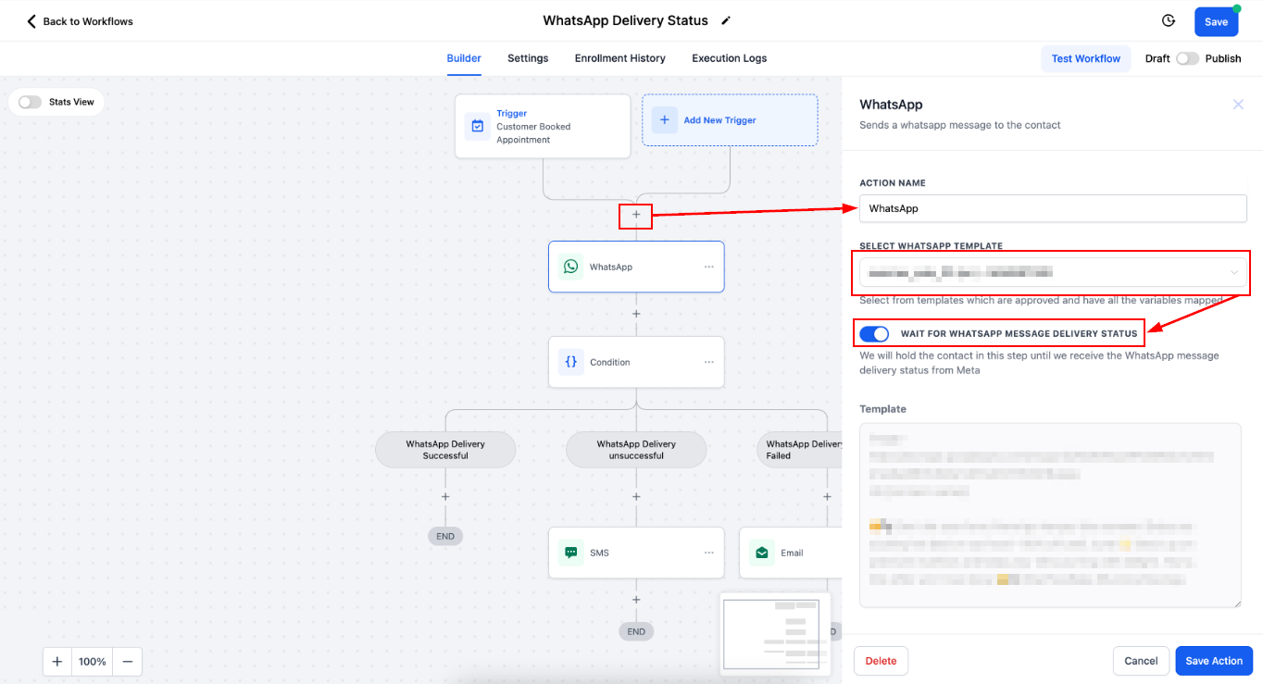The image size is (1263, 684).
Task: Cancel editing the action
Action: [1141, 661]
